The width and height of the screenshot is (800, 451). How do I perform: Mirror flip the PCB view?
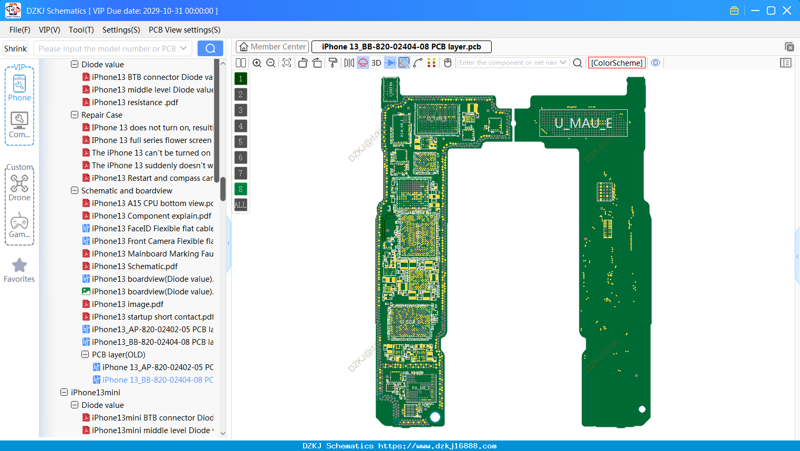349,63
